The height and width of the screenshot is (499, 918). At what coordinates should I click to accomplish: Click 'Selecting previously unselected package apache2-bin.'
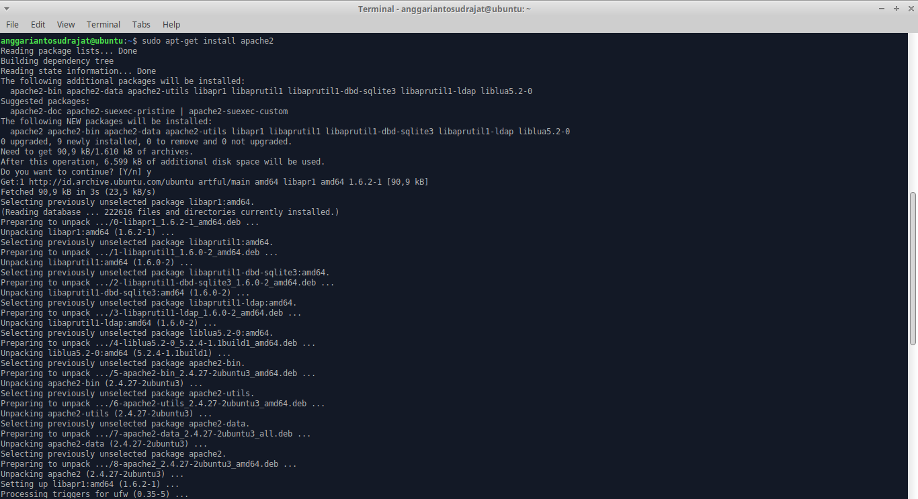pyautogui.click(x=123, y=363)
